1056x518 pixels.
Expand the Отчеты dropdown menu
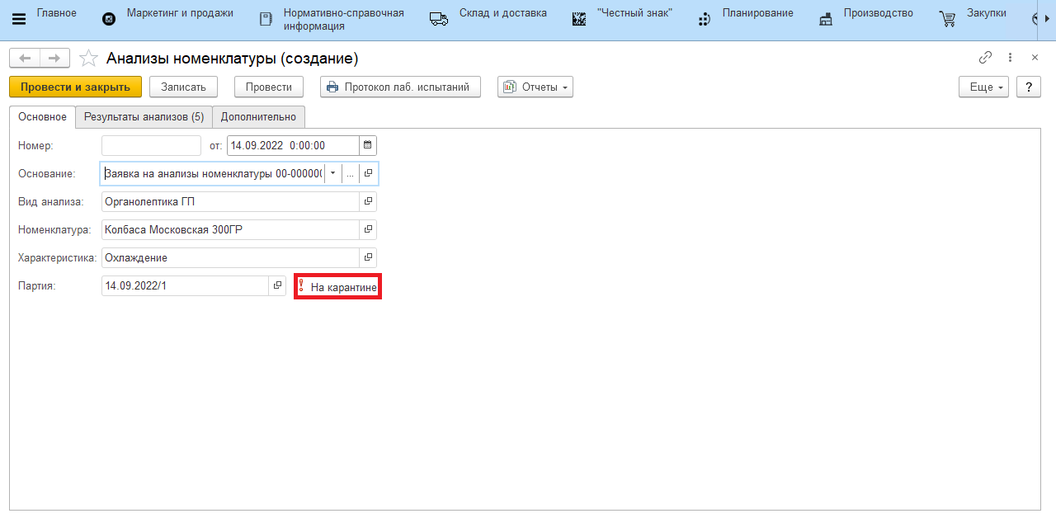(x=535, y=87)
